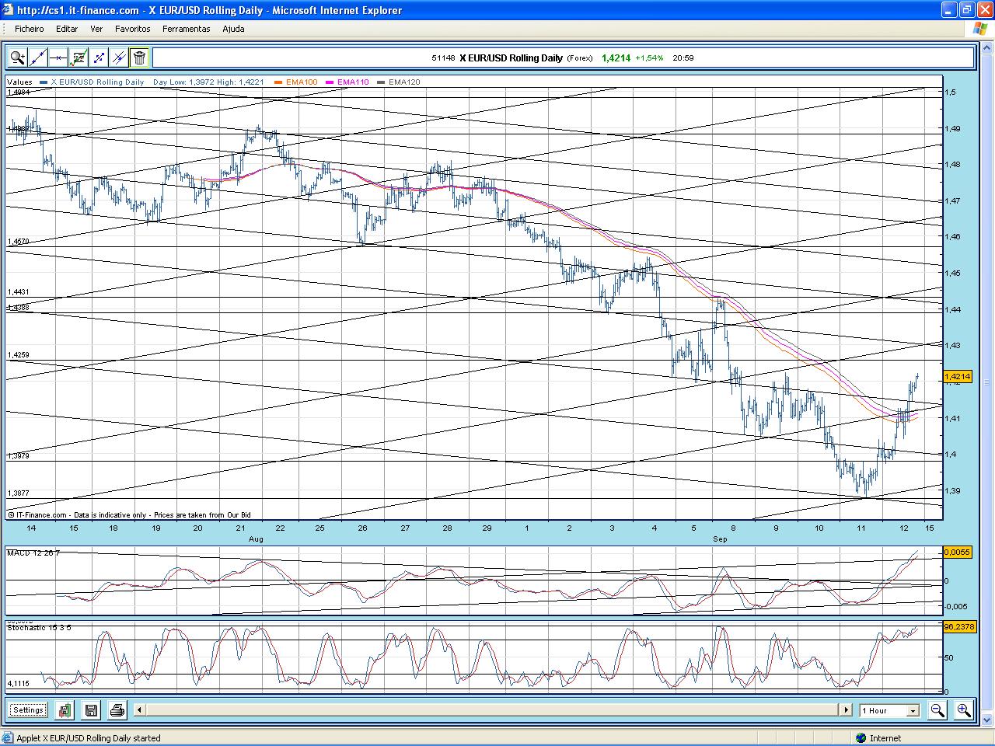Click the 1,3979 horizontal line label
Screen dimensions: 995x746
(x=18, y=456)
